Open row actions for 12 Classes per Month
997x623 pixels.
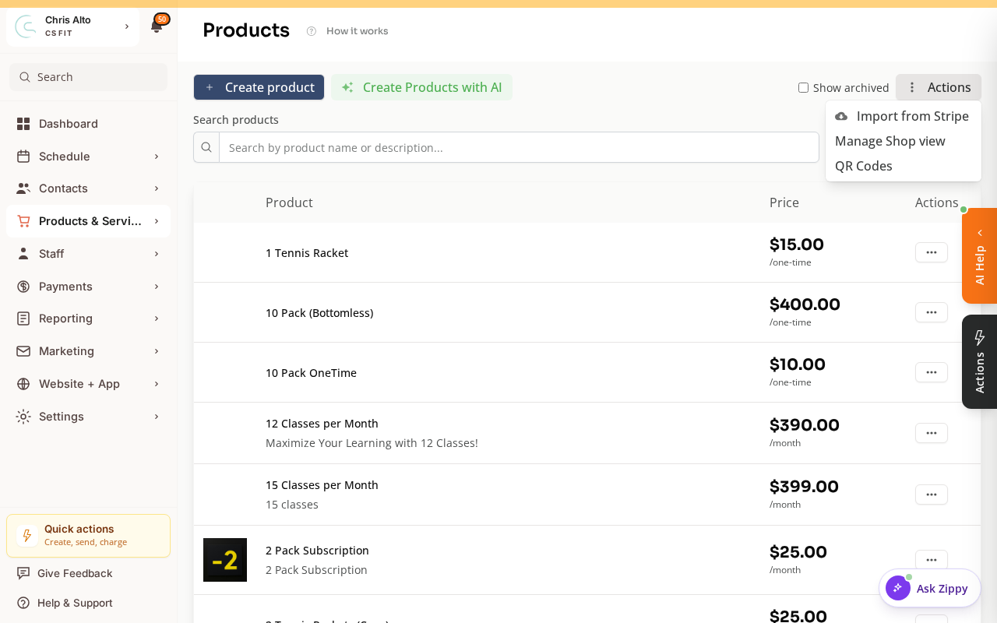click(x=932, y=433)
